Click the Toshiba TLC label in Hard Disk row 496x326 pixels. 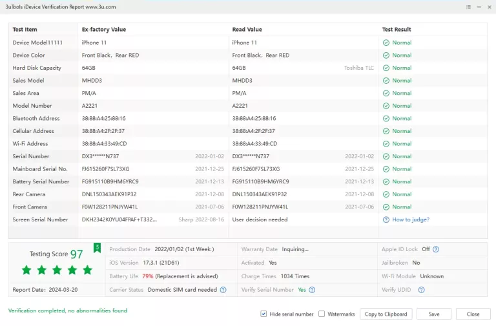358,68
